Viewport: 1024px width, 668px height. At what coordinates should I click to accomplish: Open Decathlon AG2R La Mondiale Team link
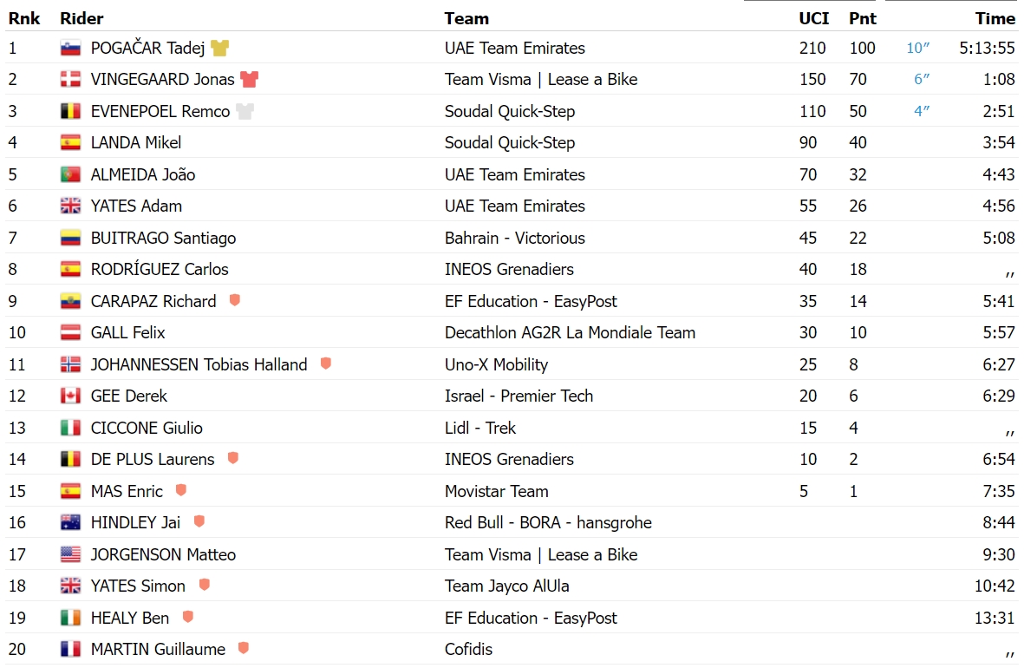[570, 332]
